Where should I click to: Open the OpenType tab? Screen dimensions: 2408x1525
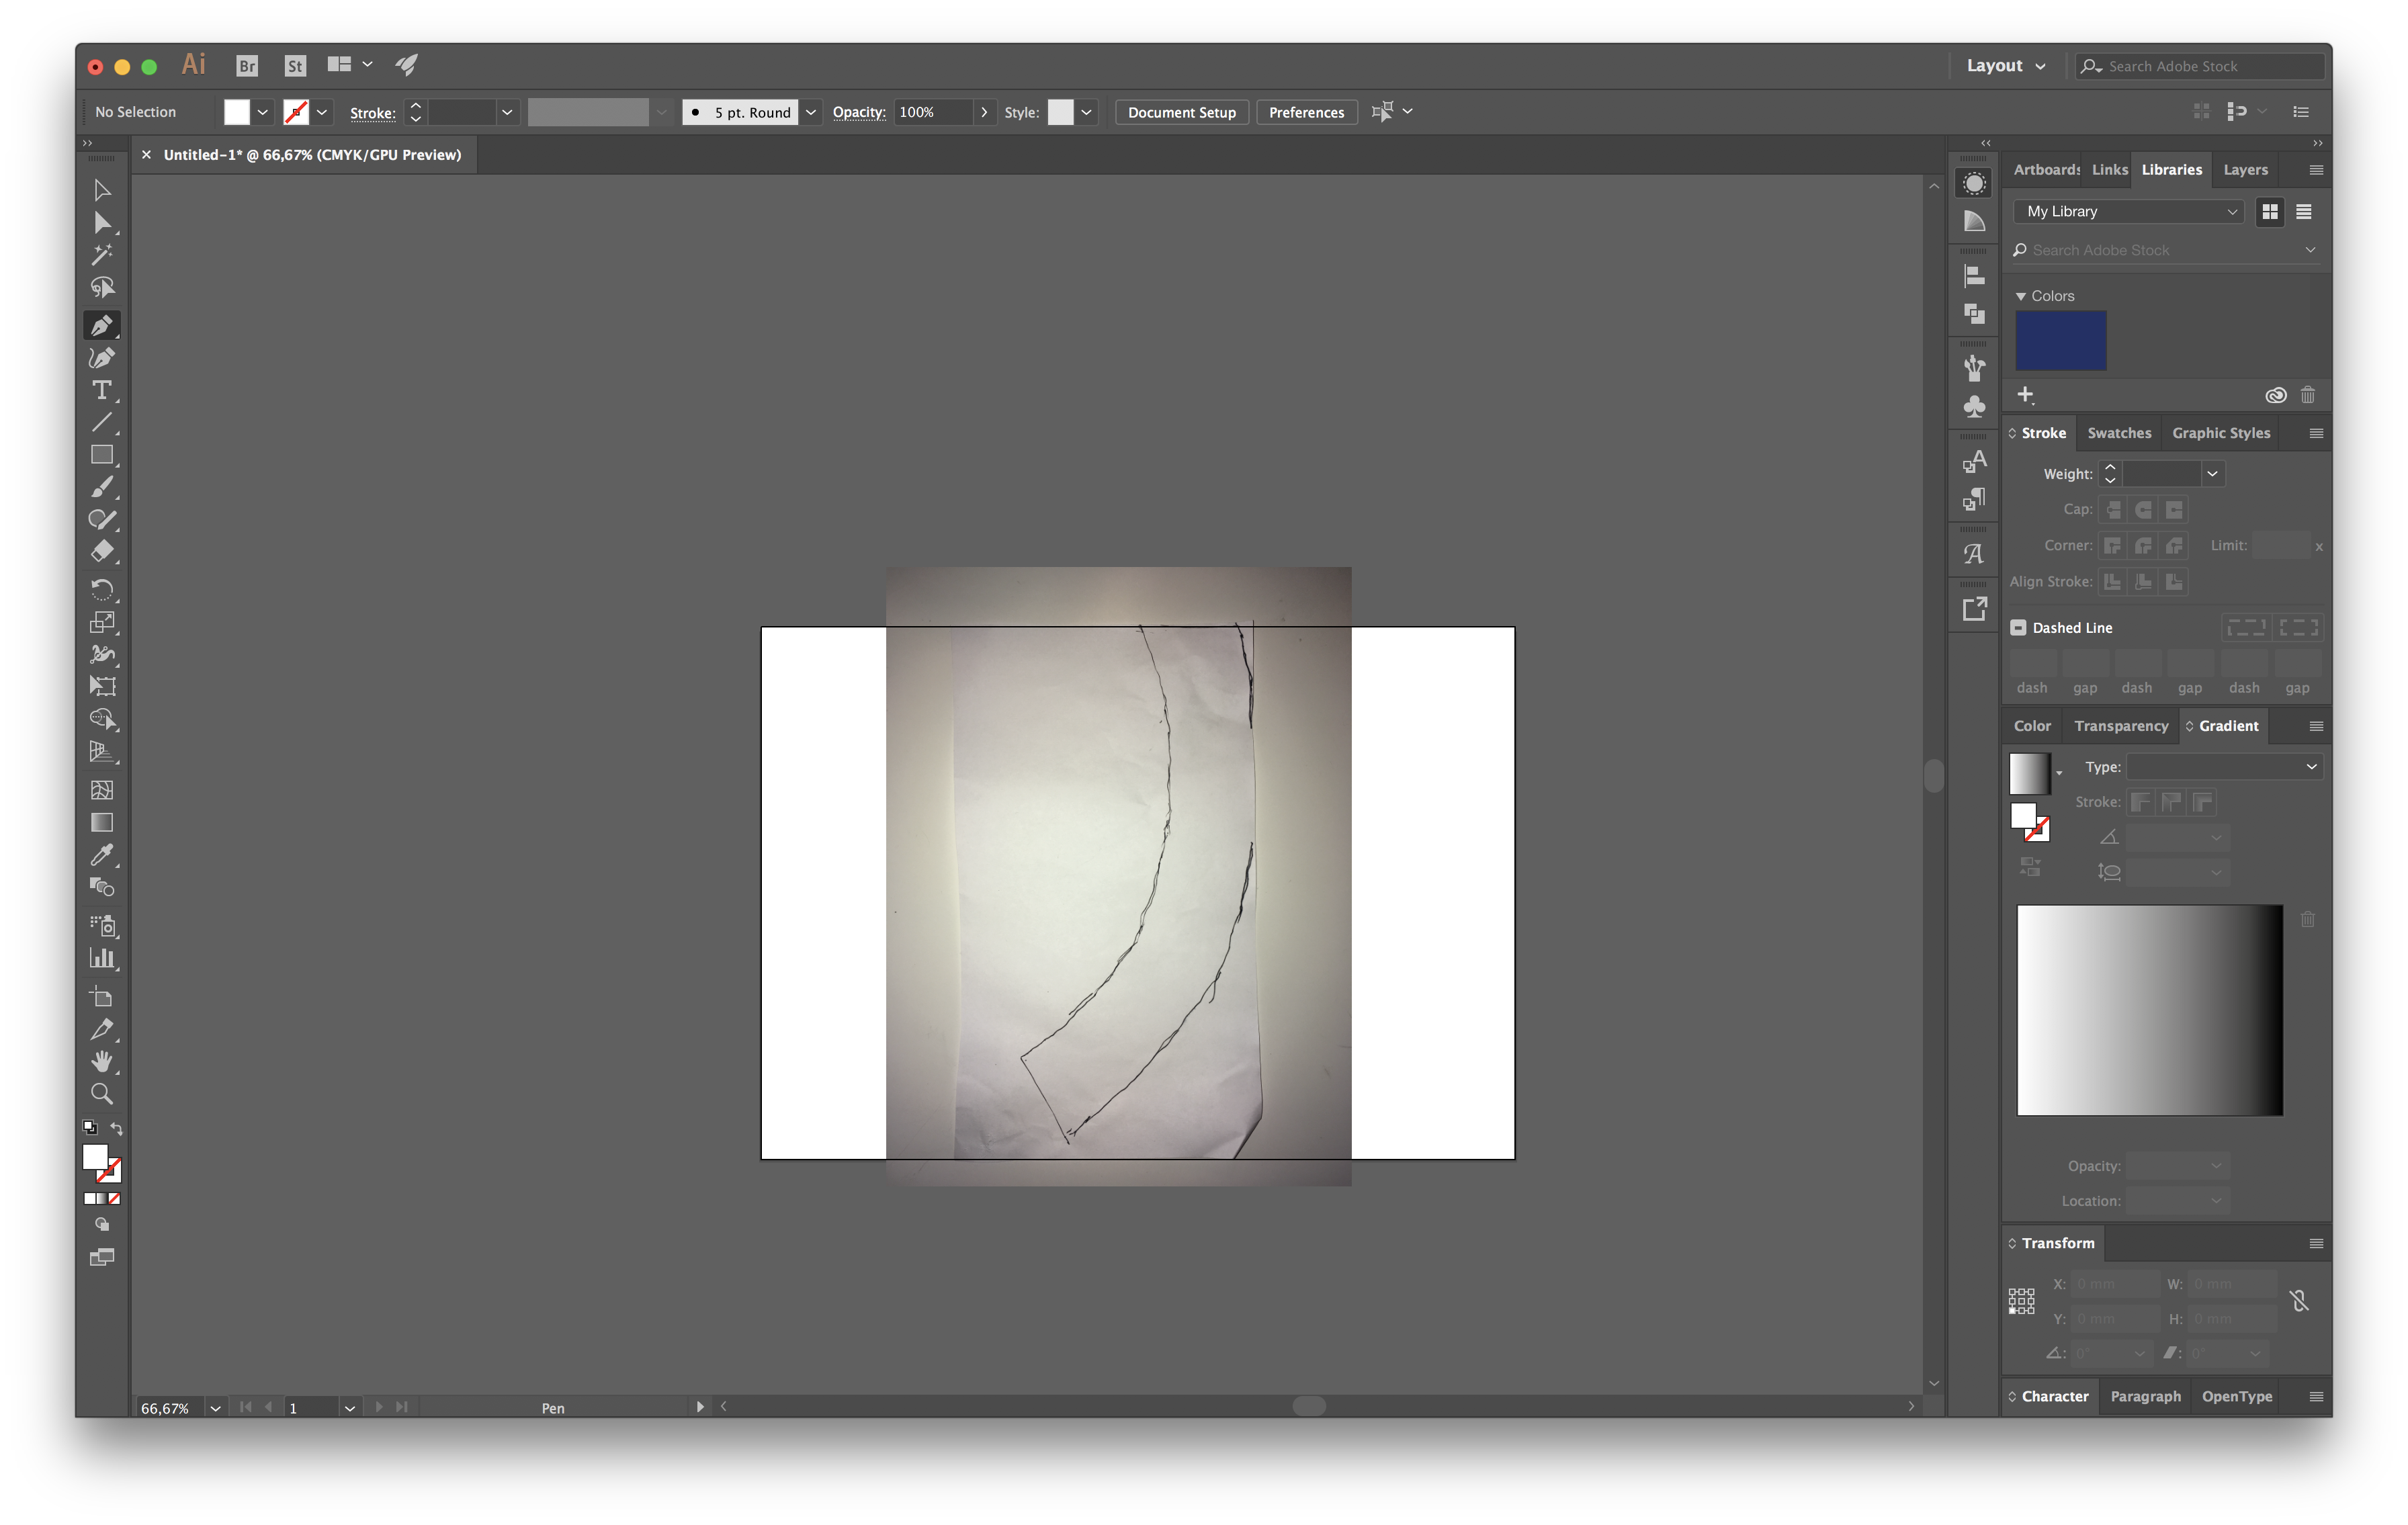pos(2236,1396)
